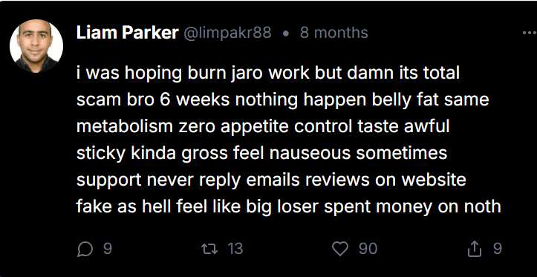Click the share count 9
The width and height of the screenshot is (537, 277).
[x=498, y=249]
